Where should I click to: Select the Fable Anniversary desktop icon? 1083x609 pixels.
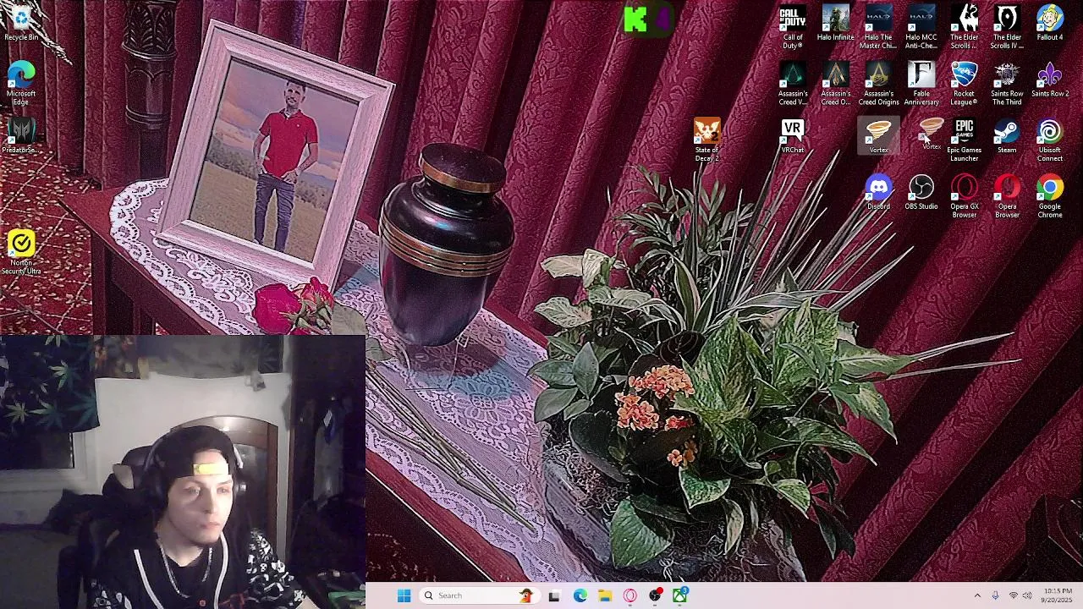(x=921, y=85)
